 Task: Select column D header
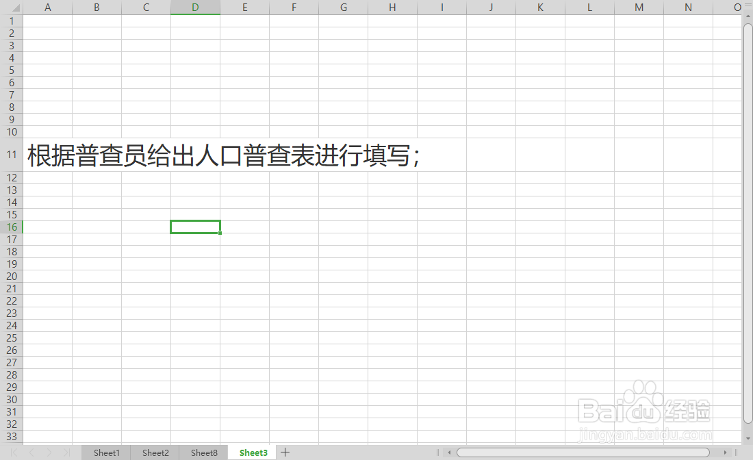(x=195, y=7)
